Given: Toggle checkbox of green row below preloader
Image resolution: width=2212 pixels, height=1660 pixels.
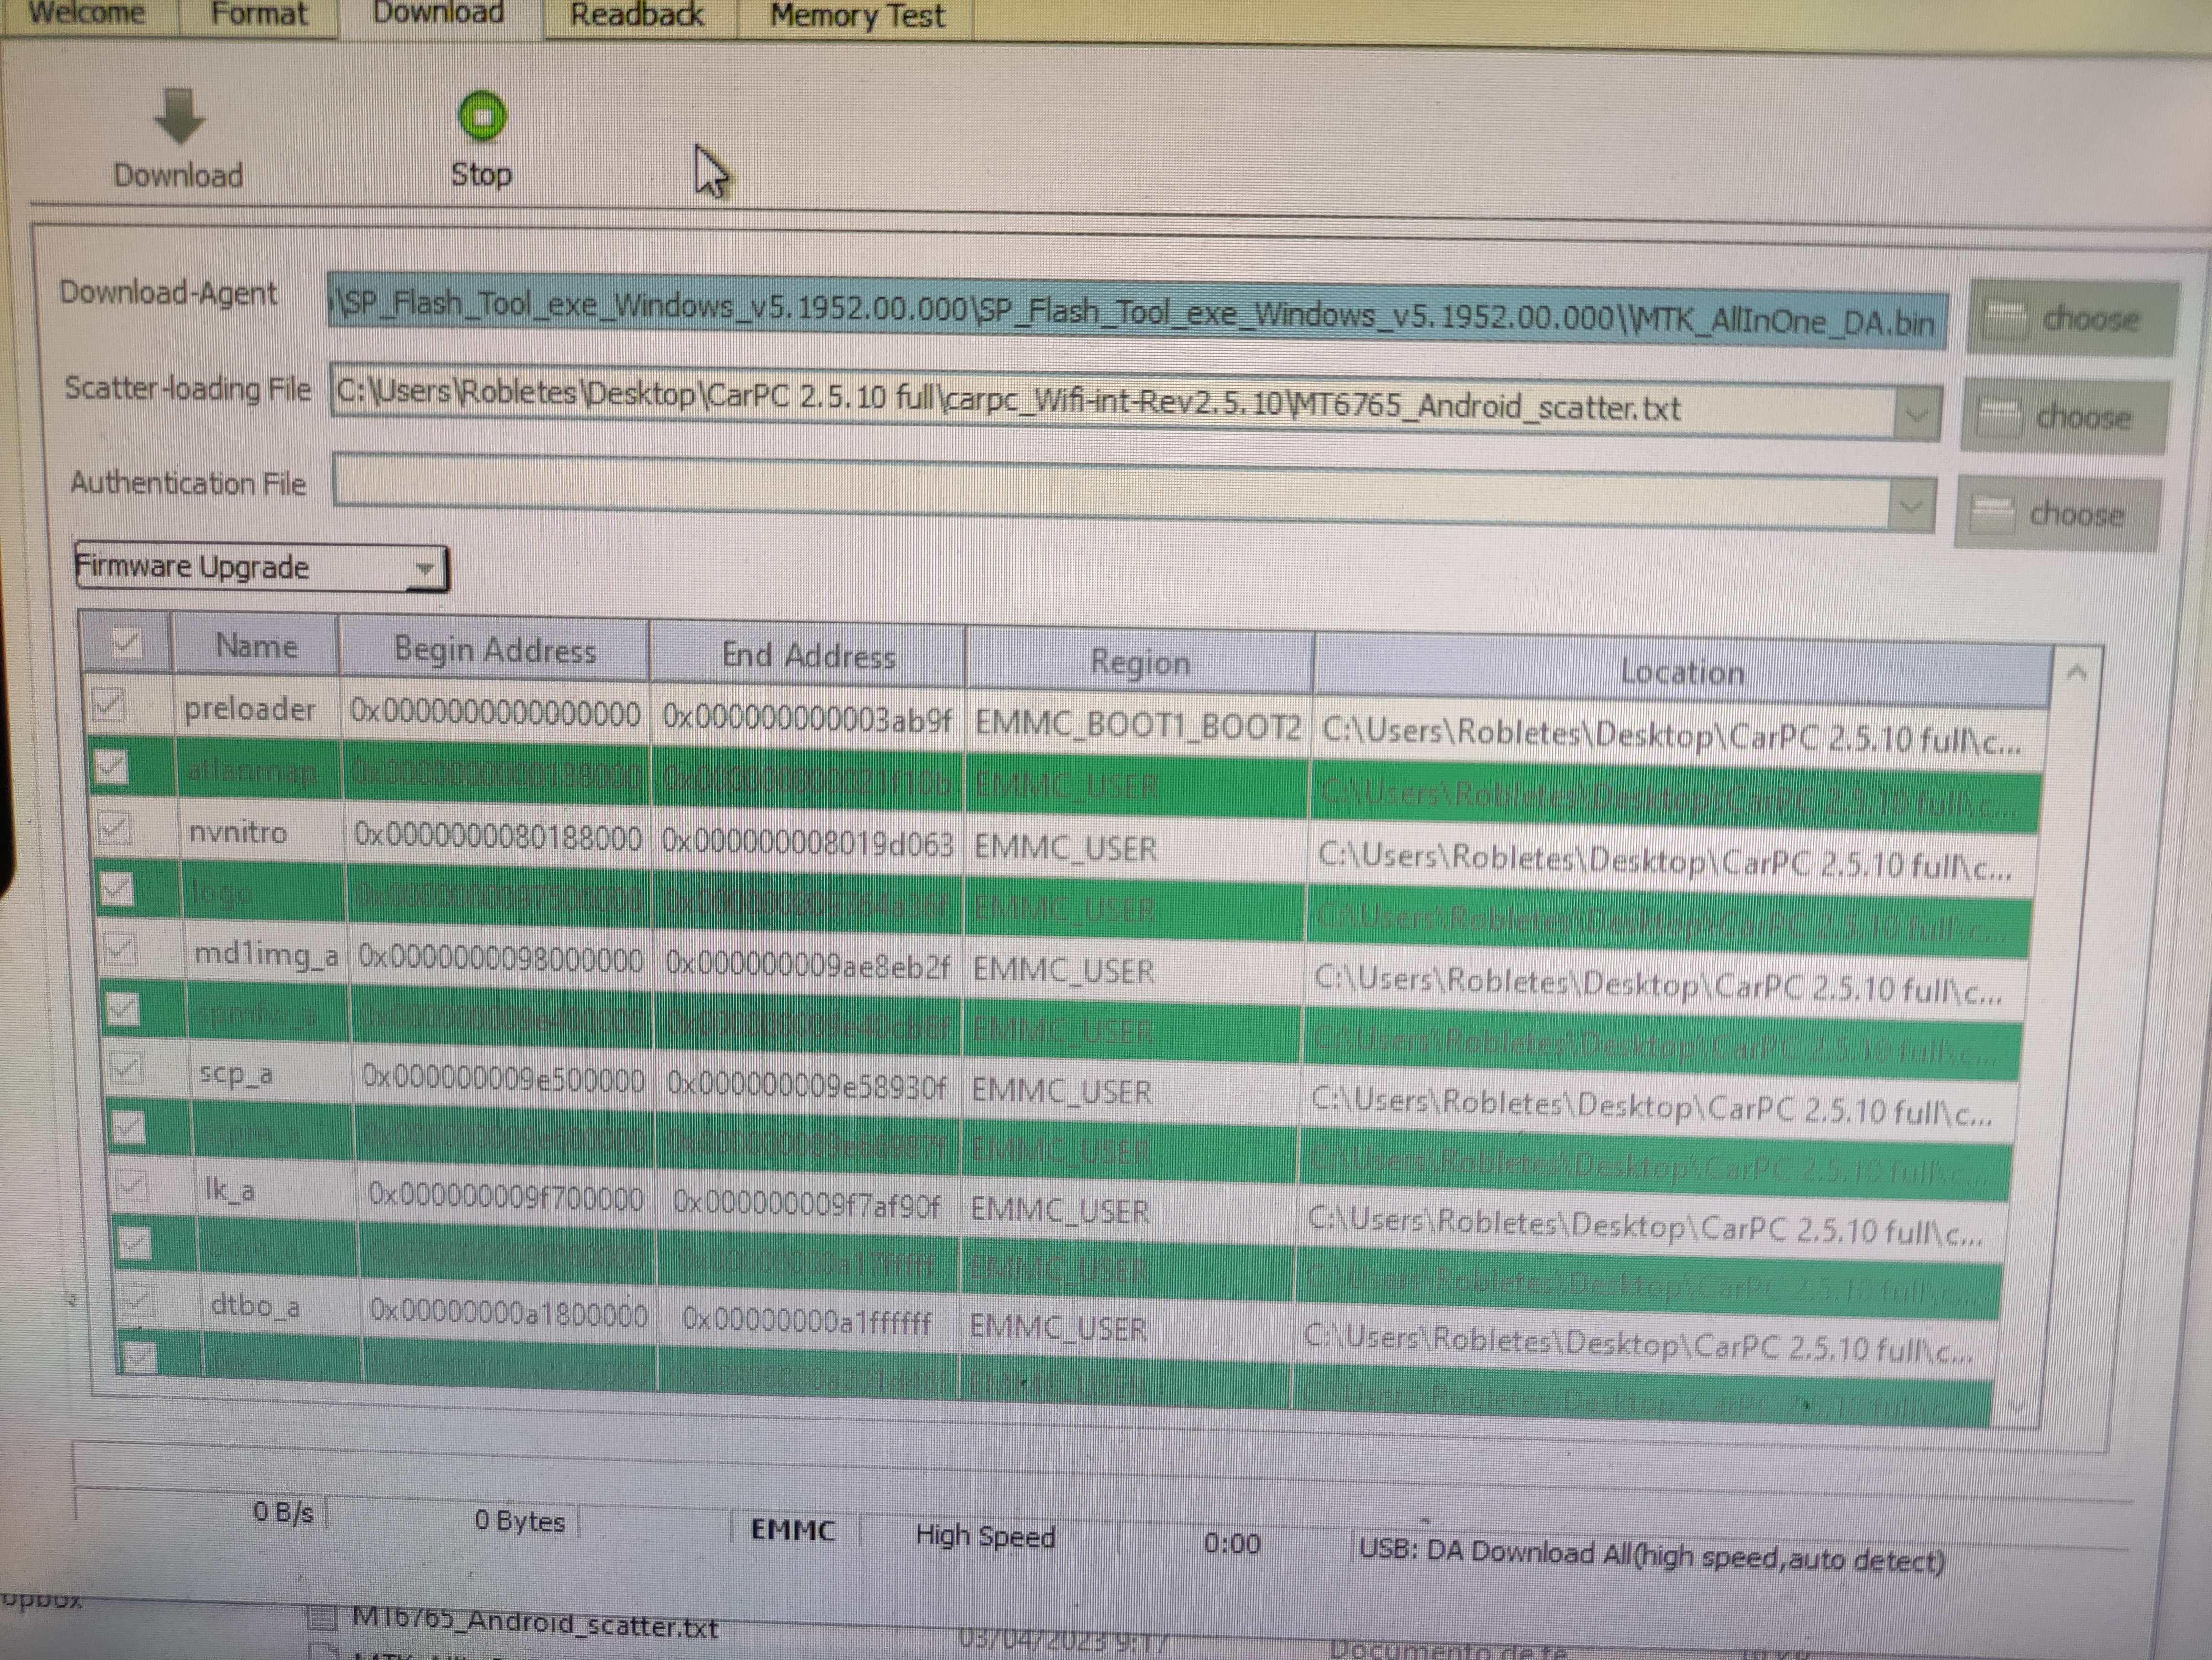Looking at the screenshot, I should 111,767.
